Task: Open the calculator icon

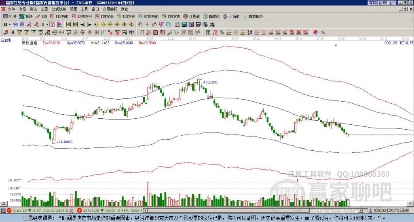Action: (x=184, y=25)
